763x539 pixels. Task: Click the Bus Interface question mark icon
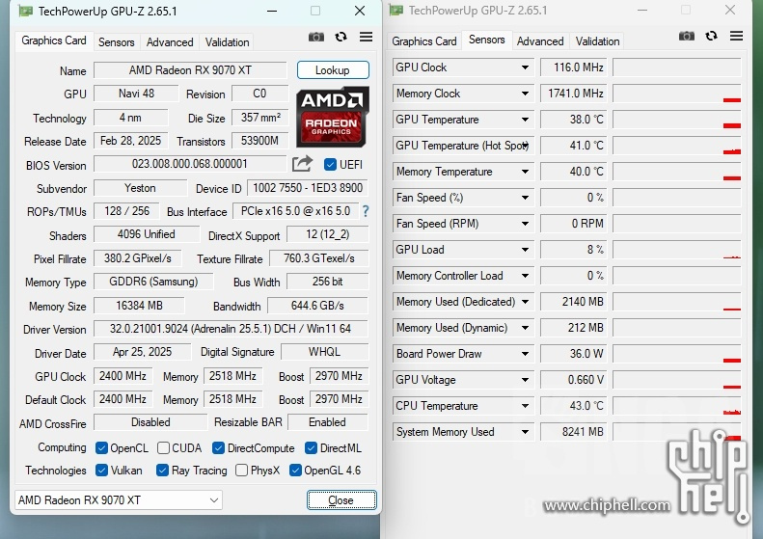[366, 211]
